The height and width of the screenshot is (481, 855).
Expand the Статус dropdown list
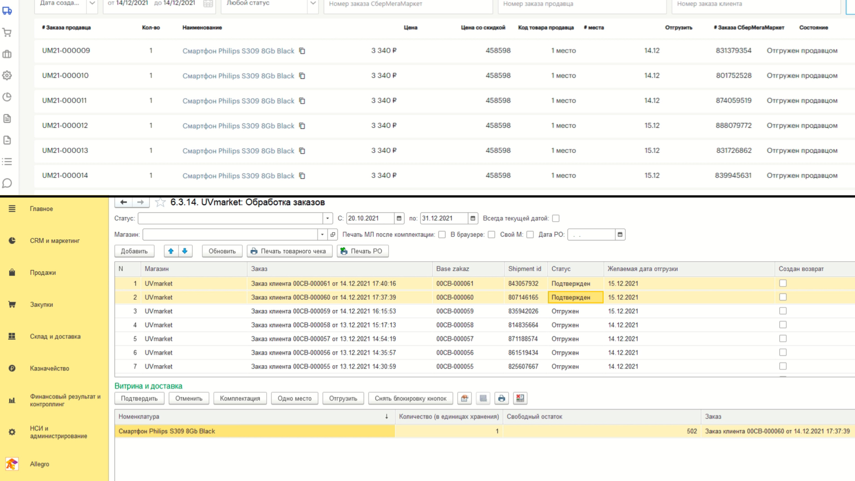tap(327, 218)
